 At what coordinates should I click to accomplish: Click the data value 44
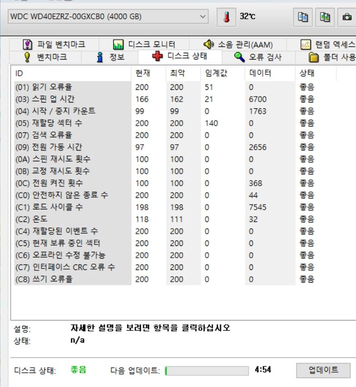click(x=253, y=195)
